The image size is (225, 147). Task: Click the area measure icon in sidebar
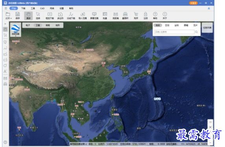[x=5, y=84]
